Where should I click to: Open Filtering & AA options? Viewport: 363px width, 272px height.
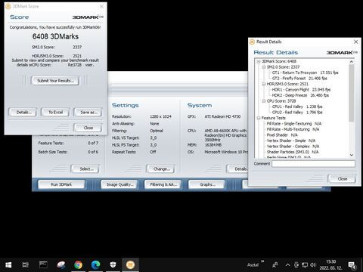[163, 184]
